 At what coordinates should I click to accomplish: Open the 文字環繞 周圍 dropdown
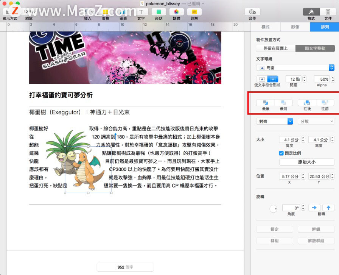(295, 68)
